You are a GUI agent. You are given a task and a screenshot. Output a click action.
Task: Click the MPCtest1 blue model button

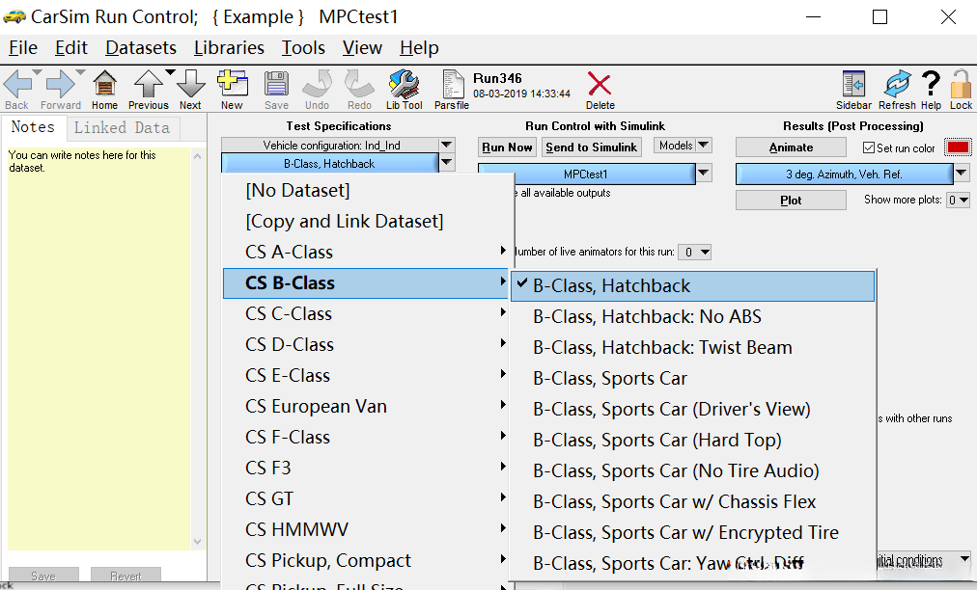586,174
